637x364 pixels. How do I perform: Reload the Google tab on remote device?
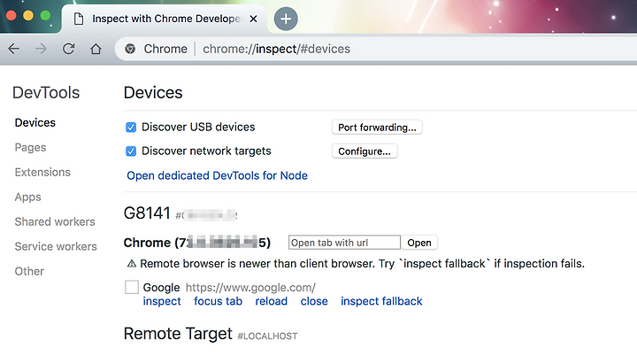(272, 301)
